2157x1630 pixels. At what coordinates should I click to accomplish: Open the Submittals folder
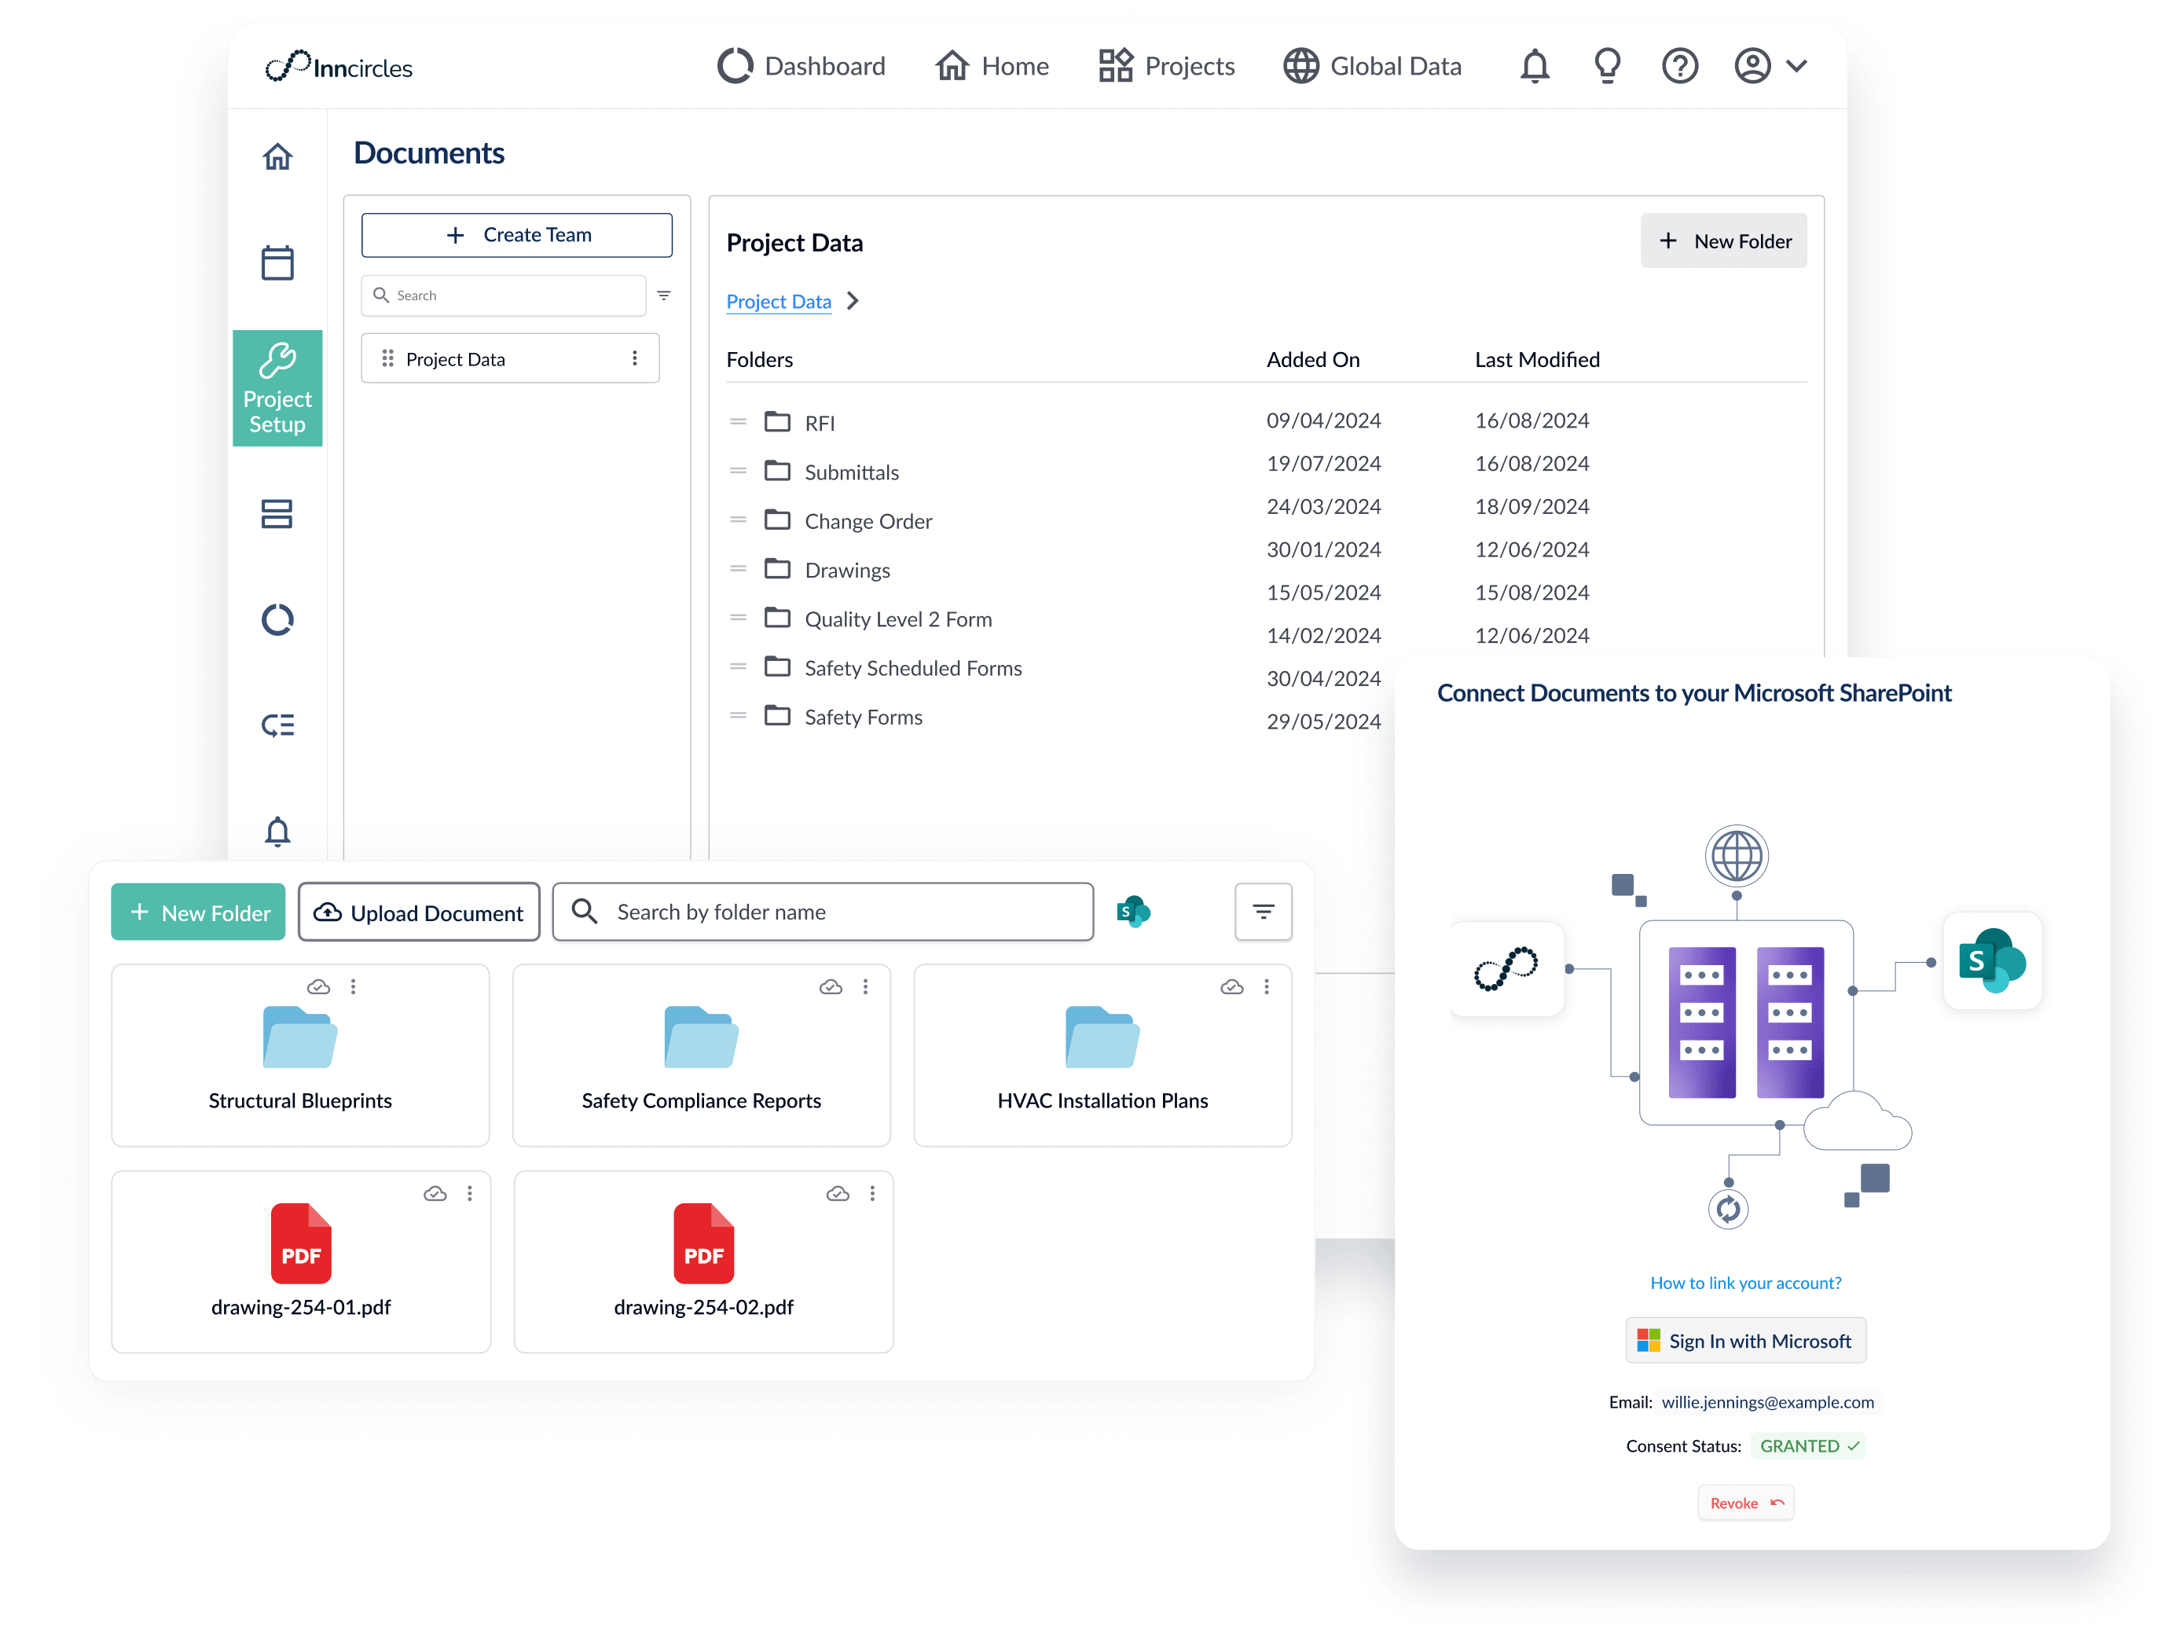pyautogui.click(x=851, y=472)
